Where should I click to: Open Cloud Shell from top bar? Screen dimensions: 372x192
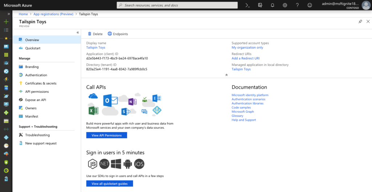coord(247,5)
